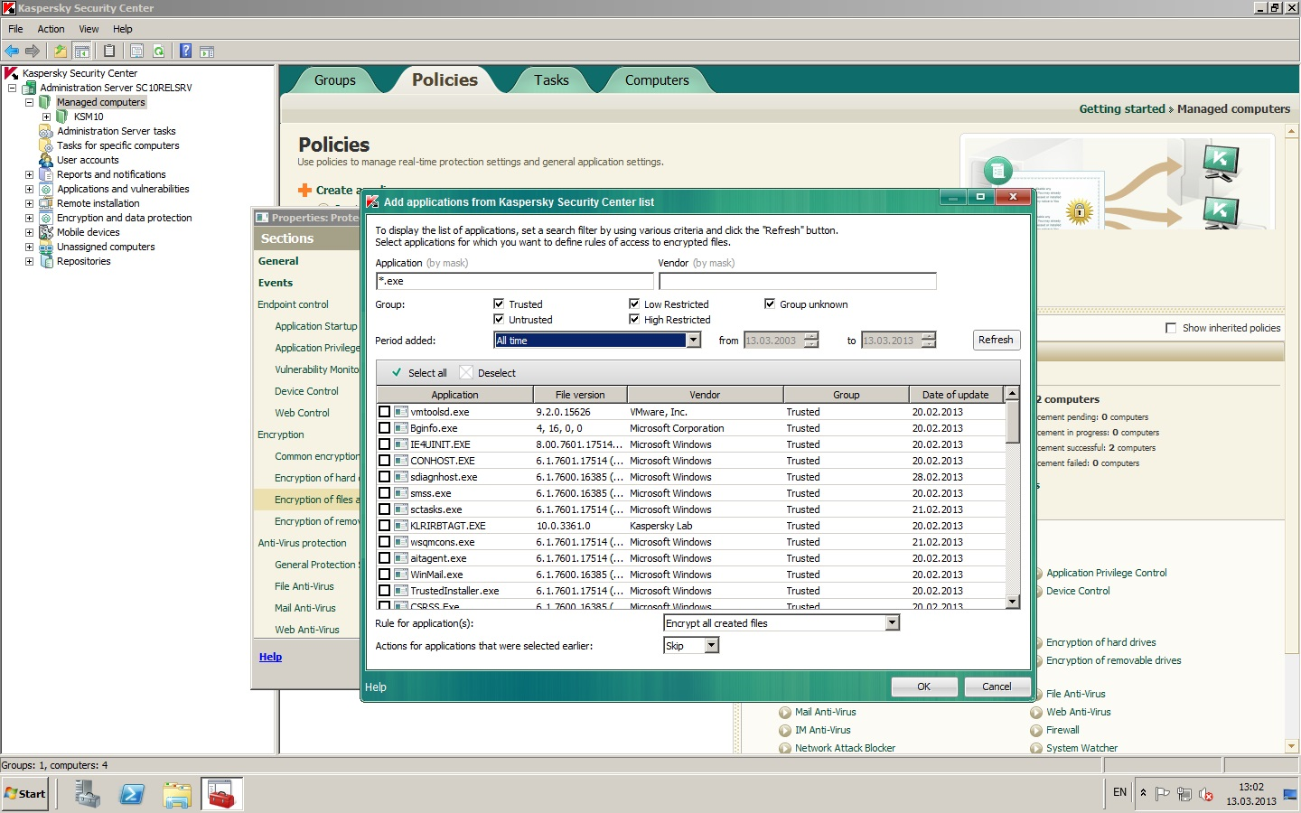Screen dimensions: 1301x813
Task: Click the muted volume tray icon
Action: point(1206,794)
